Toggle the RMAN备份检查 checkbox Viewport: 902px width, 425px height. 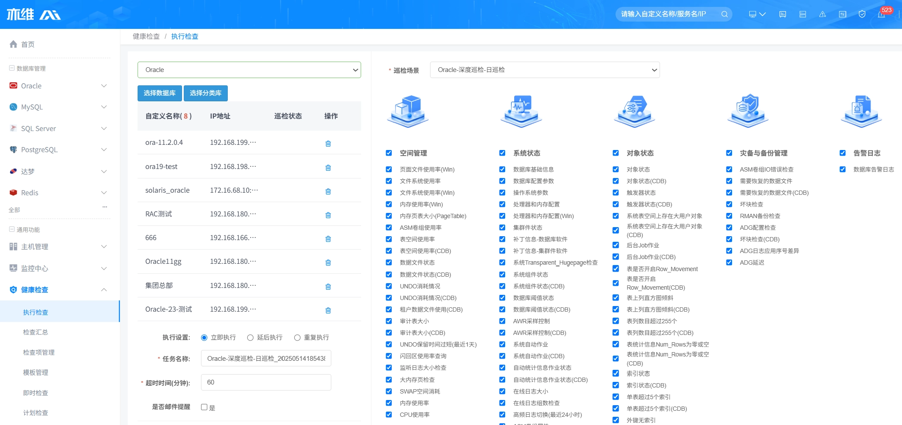tap(729, 216)
